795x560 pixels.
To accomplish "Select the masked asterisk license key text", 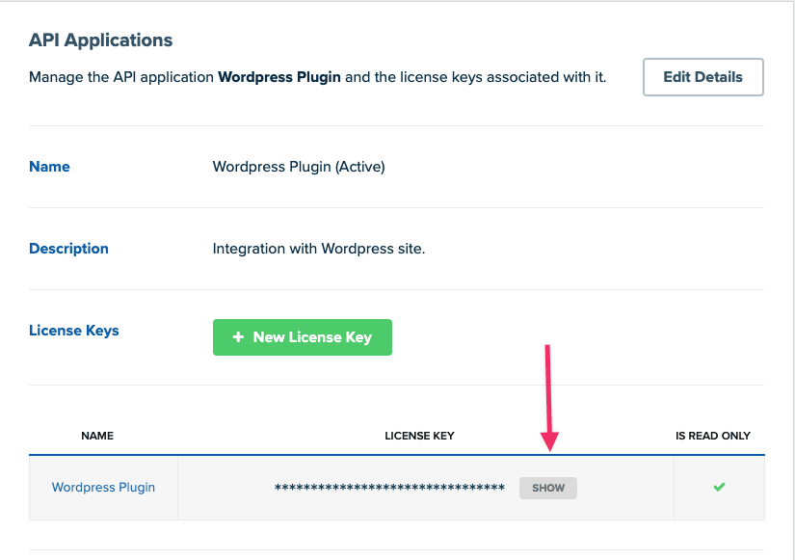I will point(389,488).
